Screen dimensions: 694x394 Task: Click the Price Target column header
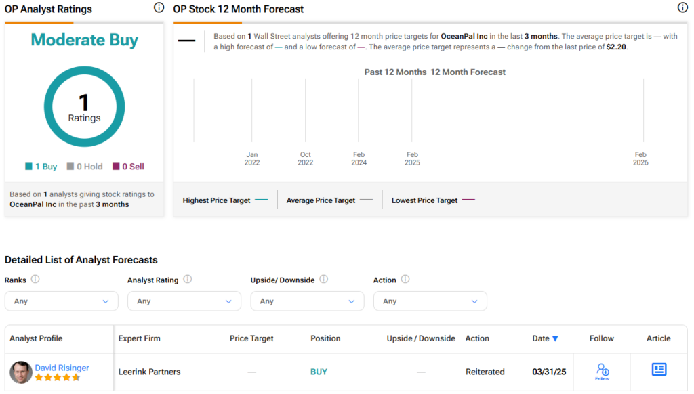pos(251,338)
